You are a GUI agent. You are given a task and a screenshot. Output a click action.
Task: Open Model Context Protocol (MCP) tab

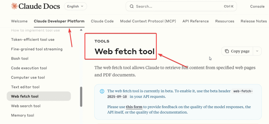[148, 21]
